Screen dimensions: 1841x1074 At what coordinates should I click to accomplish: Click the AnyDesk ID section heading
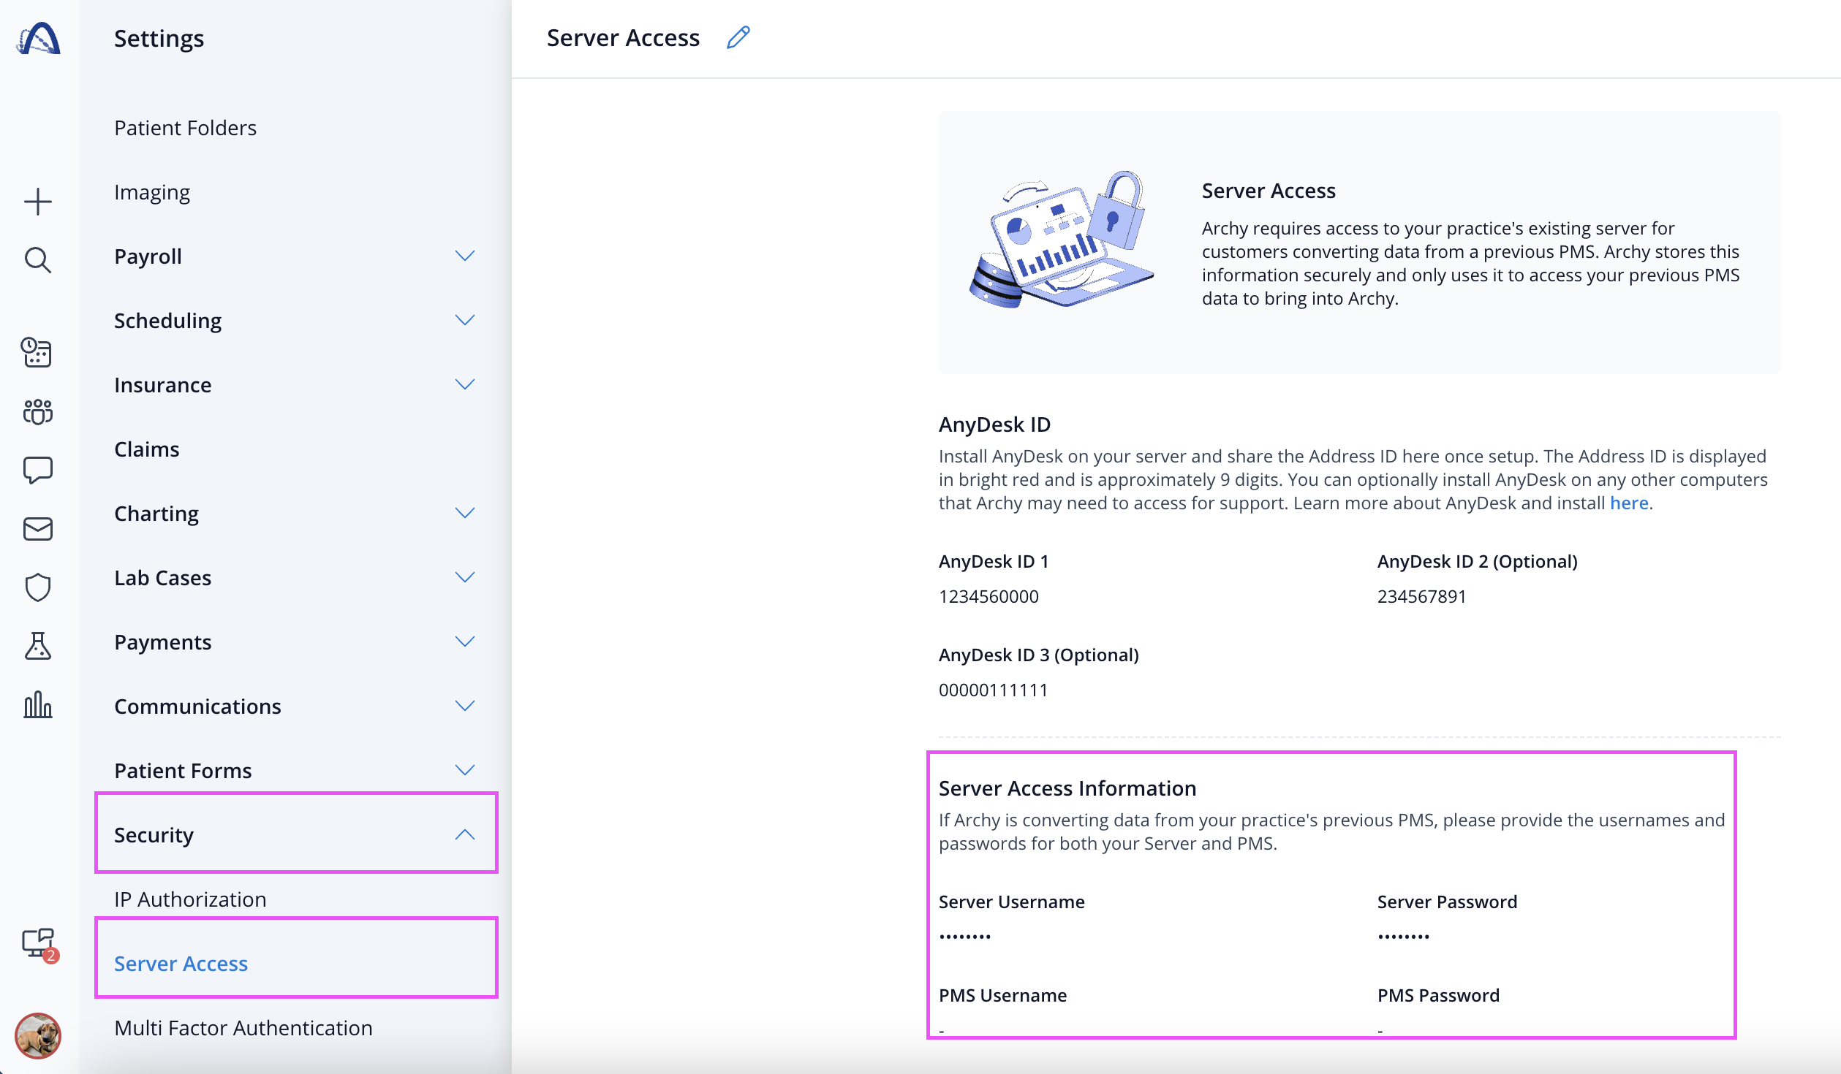994,424
